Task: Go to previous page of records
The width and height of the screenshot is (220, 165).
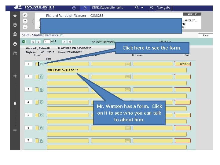Action: pyautogui.click(x=38, y=42)
